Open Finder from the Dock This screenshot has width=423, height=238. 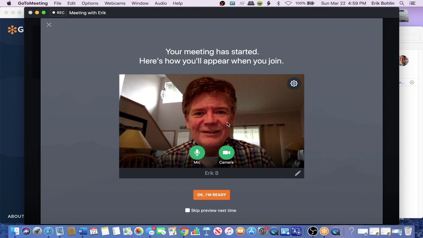tap(15, 231)
